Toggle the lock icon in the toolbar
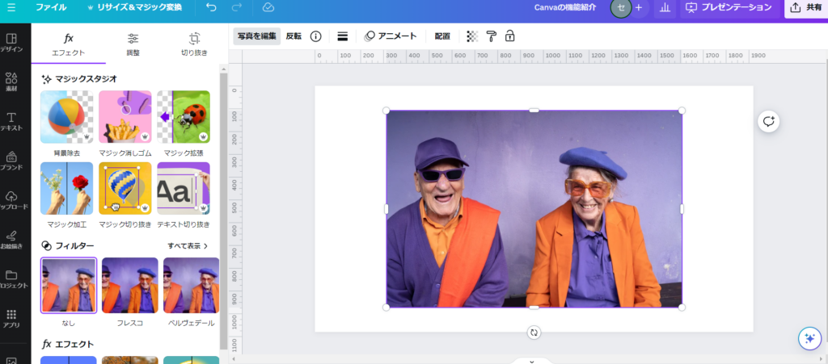The height and width of the screenshot is (364, 828). [510, 36]
